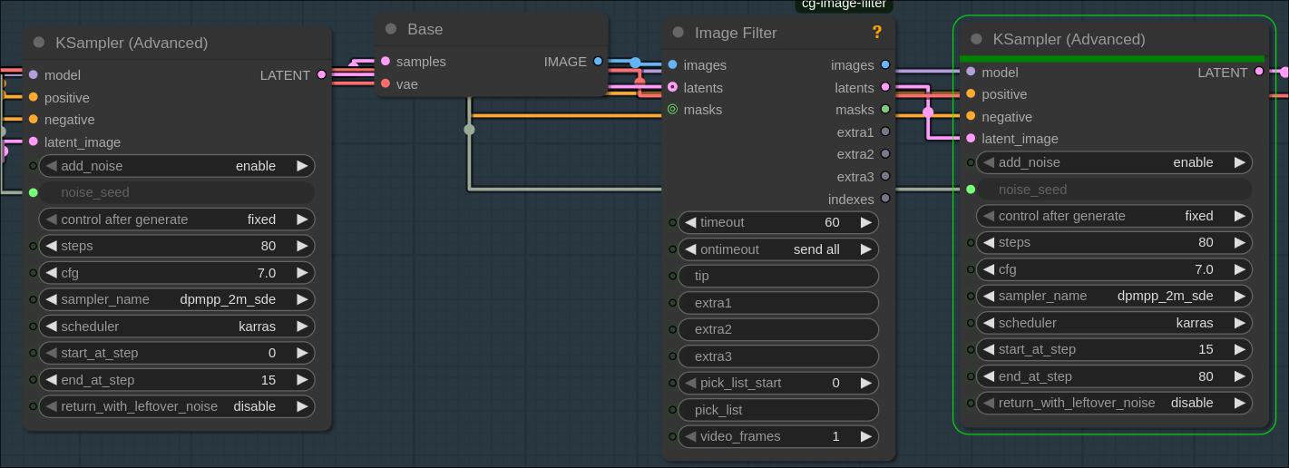Click the noise_seed field on right KSampler

point(1114,190)
